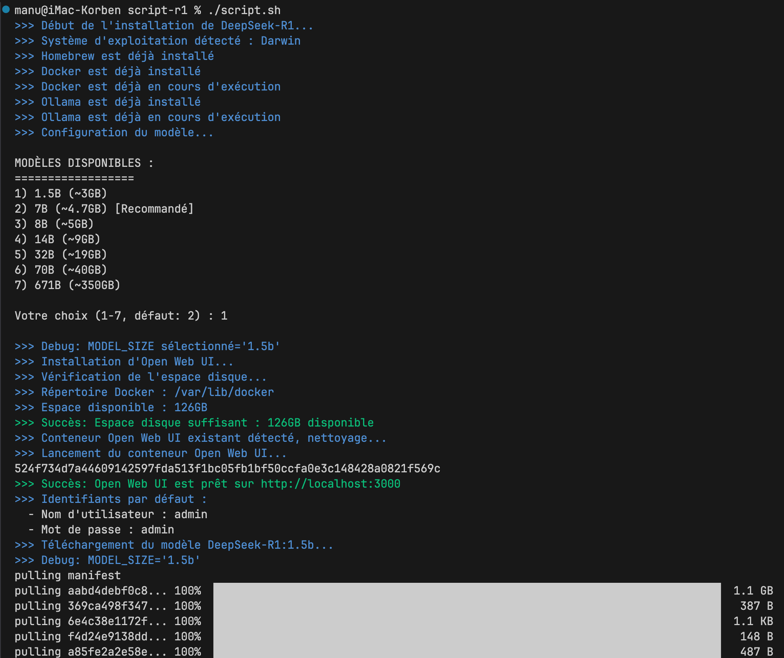Click 'Conteneur Open Web UI existant détecté' line
This screenshot has height=658, width=784.
(201, 438)
